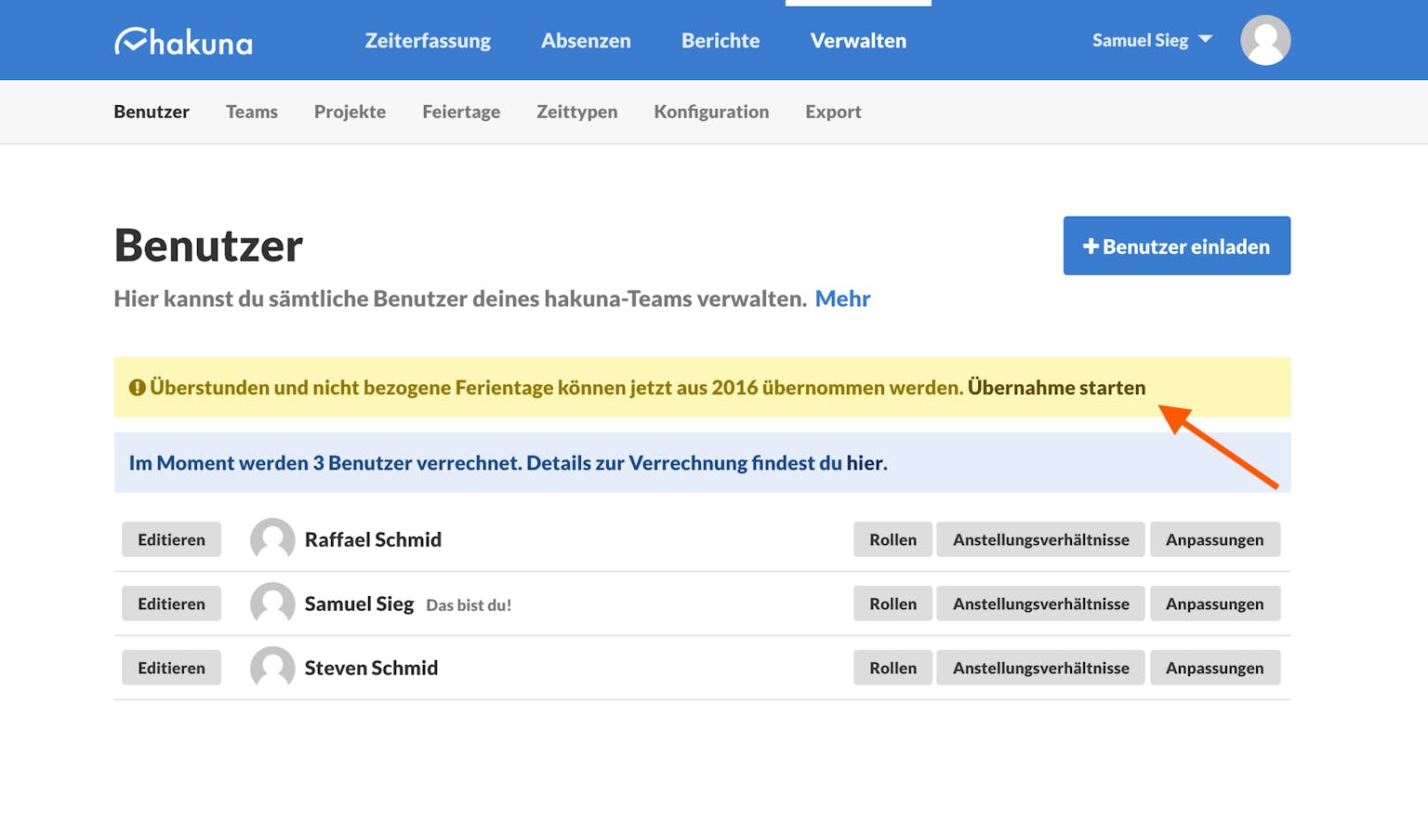Viewport: 1428px width, 836px height.
Task: Follow the Mehr link
Action: pyautogui.click(x=842, y=299)
